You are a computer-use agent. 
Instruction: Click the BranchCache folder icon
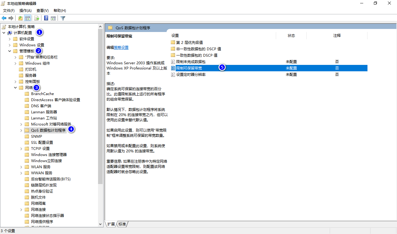[x=27, y=94]
